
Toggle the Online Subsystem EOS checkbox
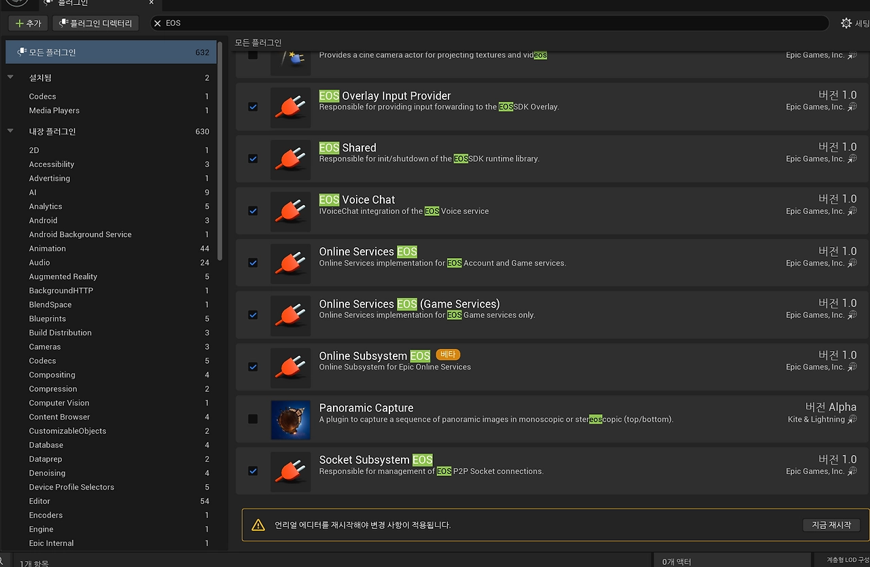(x=253, y=367)
